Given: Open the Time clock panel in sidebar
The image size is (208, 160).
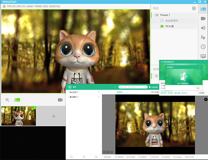Looking at the screenshot, I should click(x=203, y=47).
